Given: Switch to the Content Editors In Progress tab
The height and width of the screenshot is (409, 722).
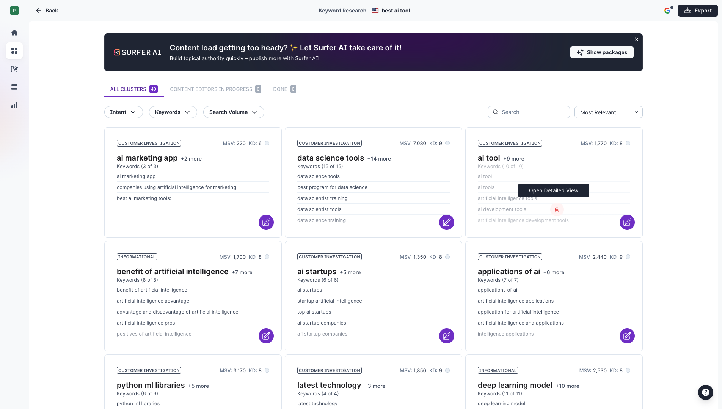Looking at the screenshot, I should point(211,89).
